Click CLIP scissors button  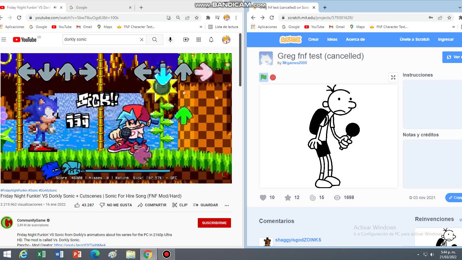[x=180, y=205]
